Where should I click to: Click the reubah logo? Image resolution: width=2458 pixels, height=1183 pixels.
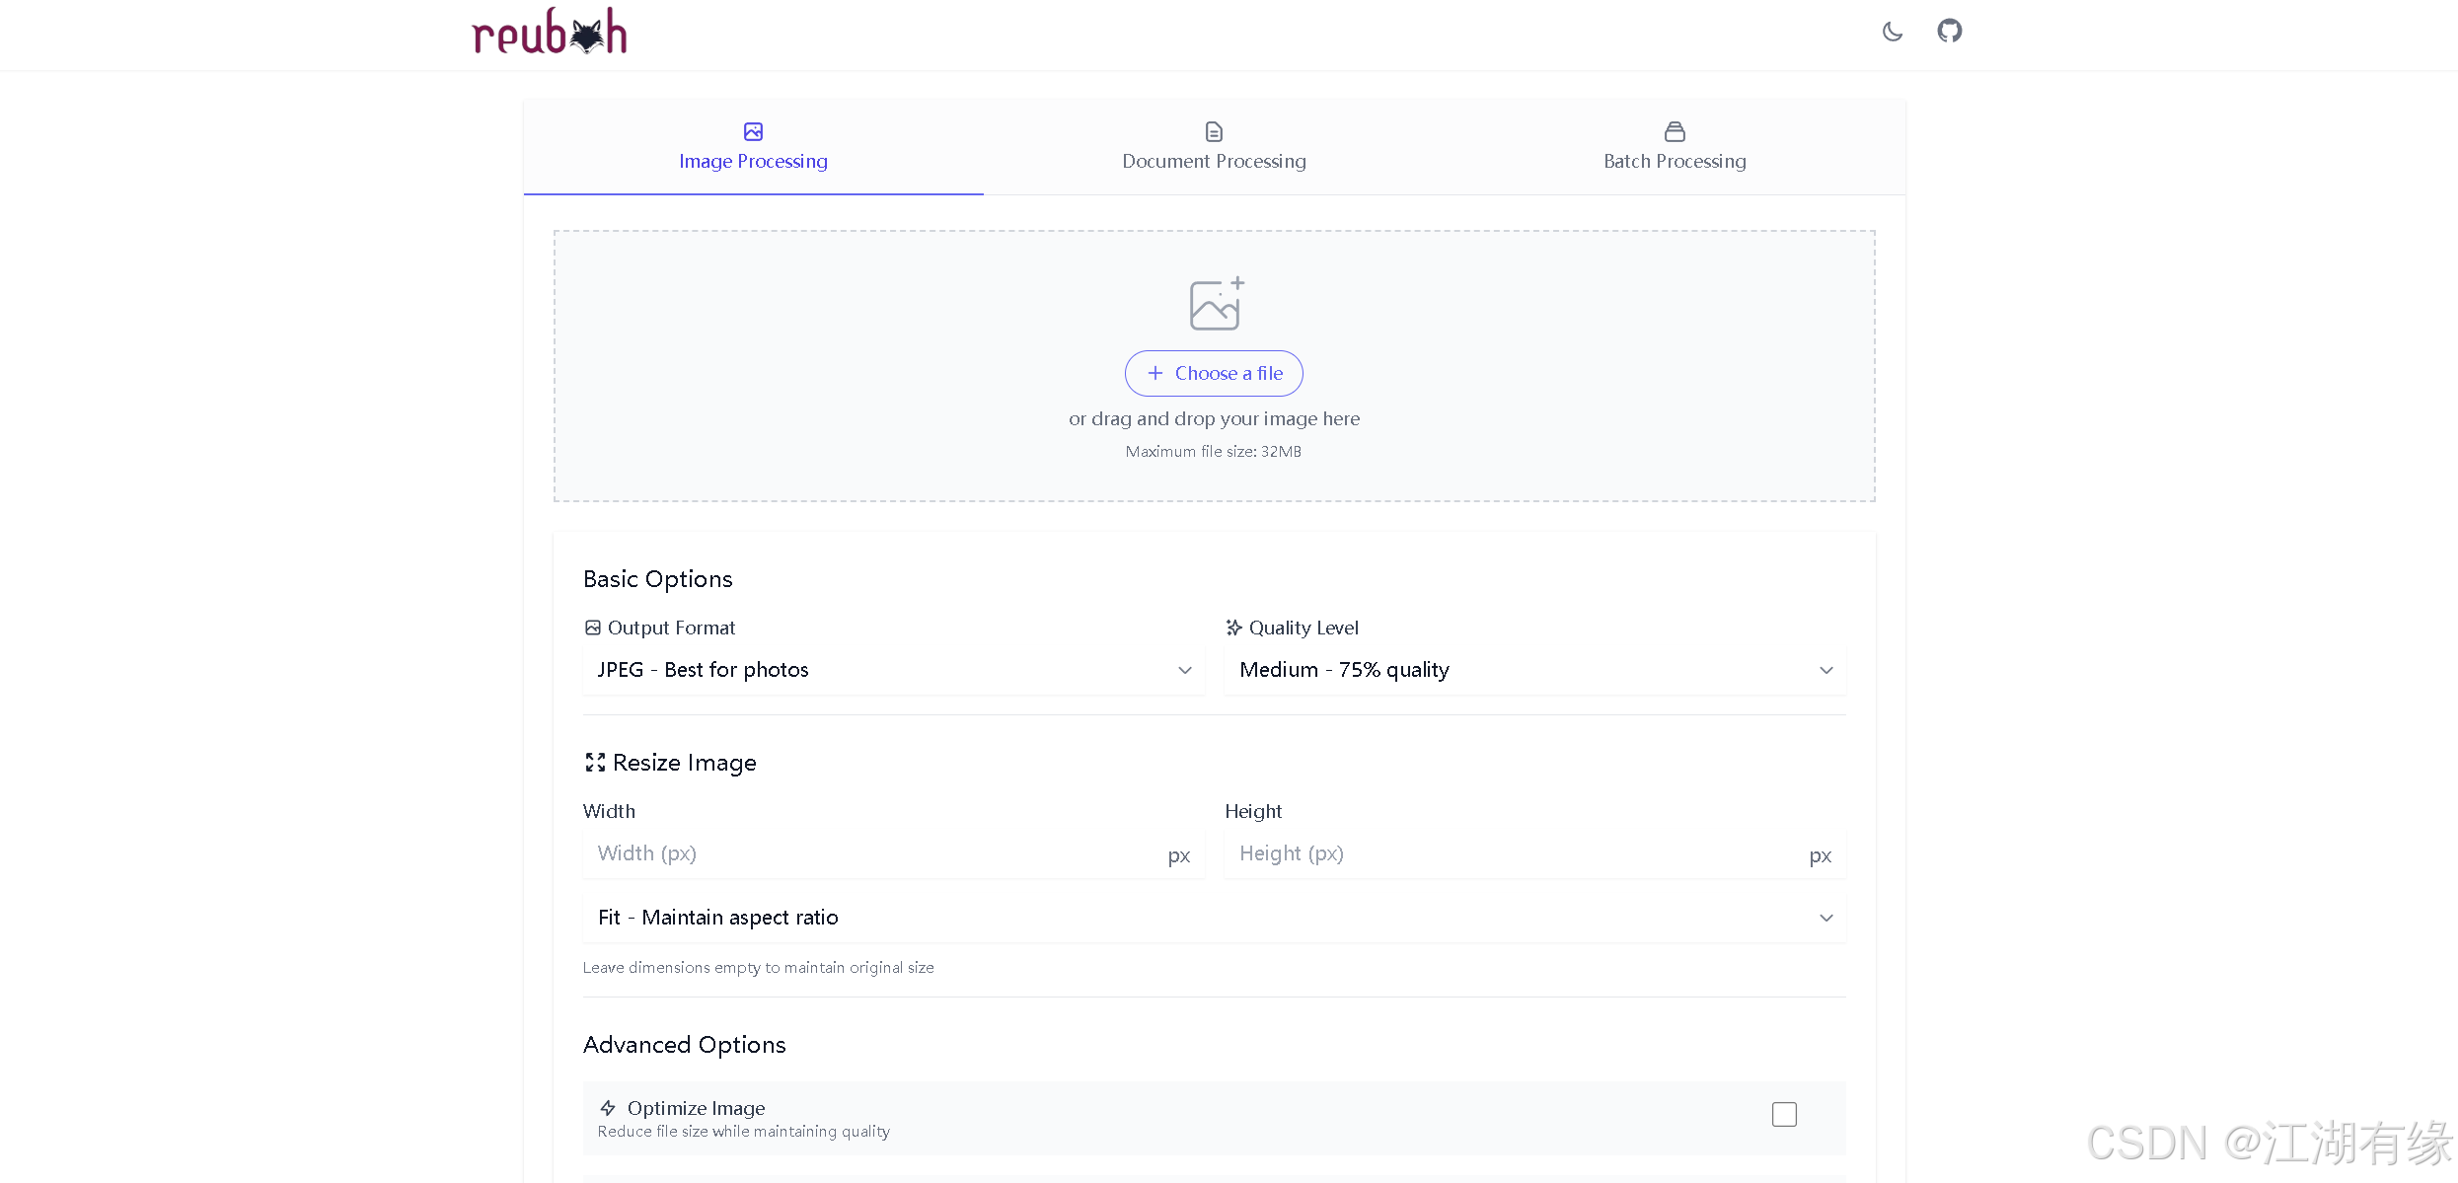tap(550, 32)
